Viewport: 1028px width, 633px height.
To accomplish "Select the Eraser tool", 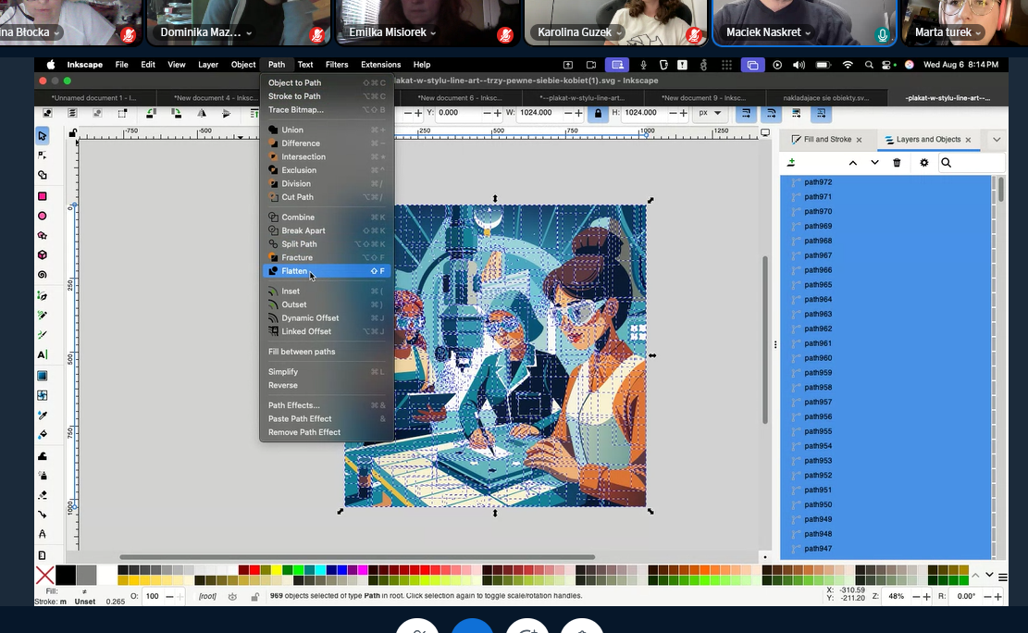I will pyautogui.click(x=43, y=495).
